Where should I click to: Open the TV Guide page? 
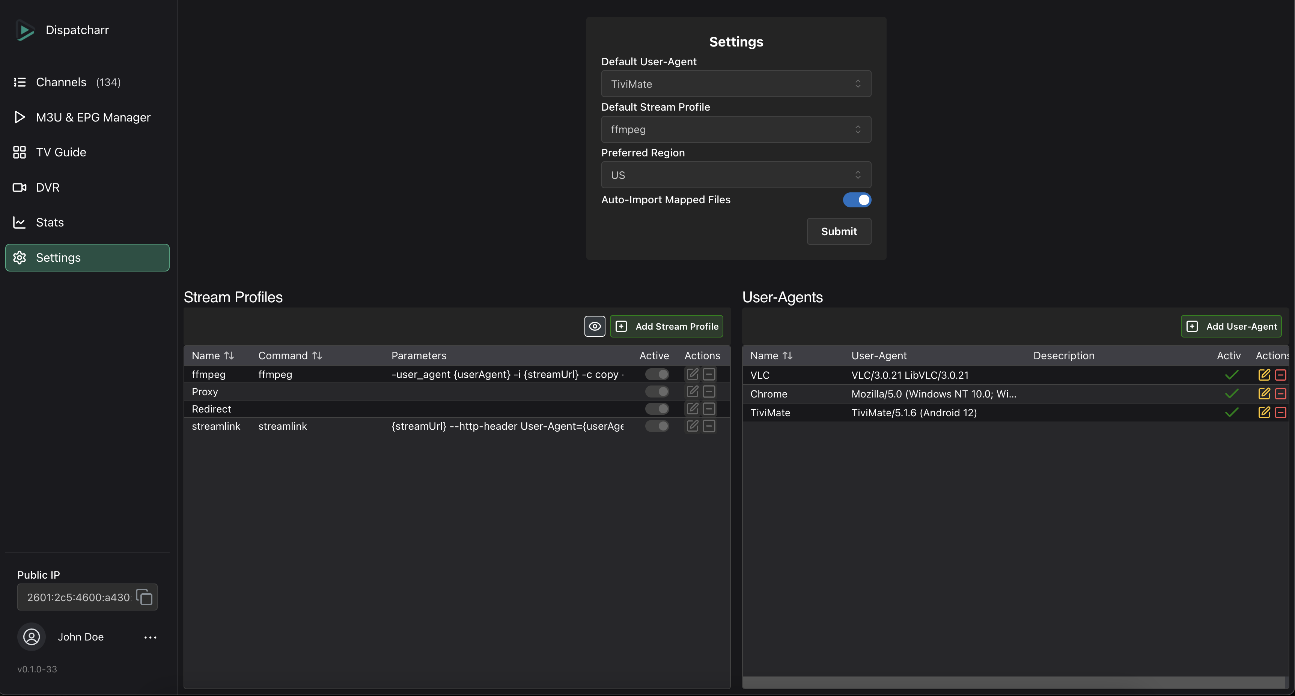coord(61,152)
